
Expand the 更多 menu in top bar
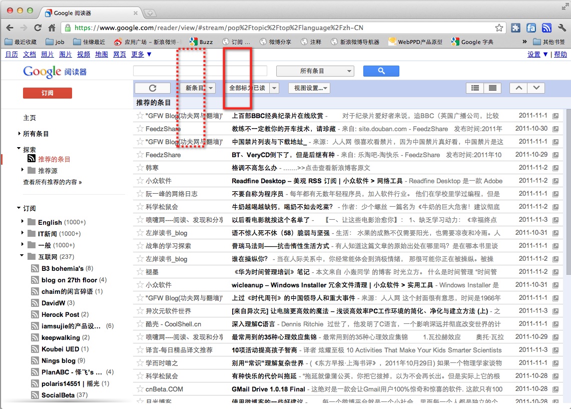point(141,54)
